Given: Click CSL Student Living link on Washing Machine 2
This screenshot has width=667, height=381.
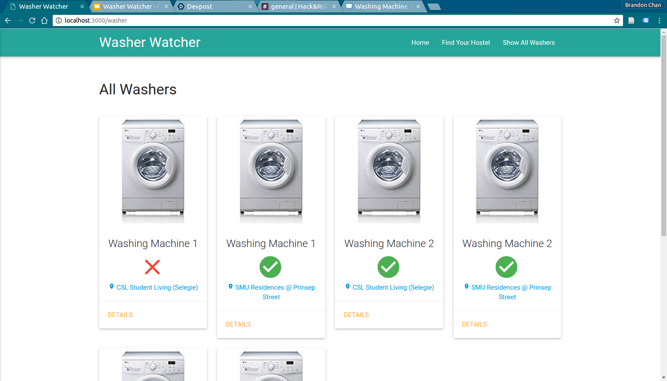Looking at the screenshot, I should (393, 287).
